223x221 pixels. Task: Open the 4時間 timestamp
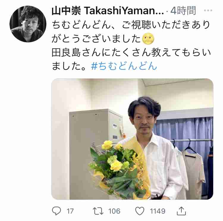183,11
